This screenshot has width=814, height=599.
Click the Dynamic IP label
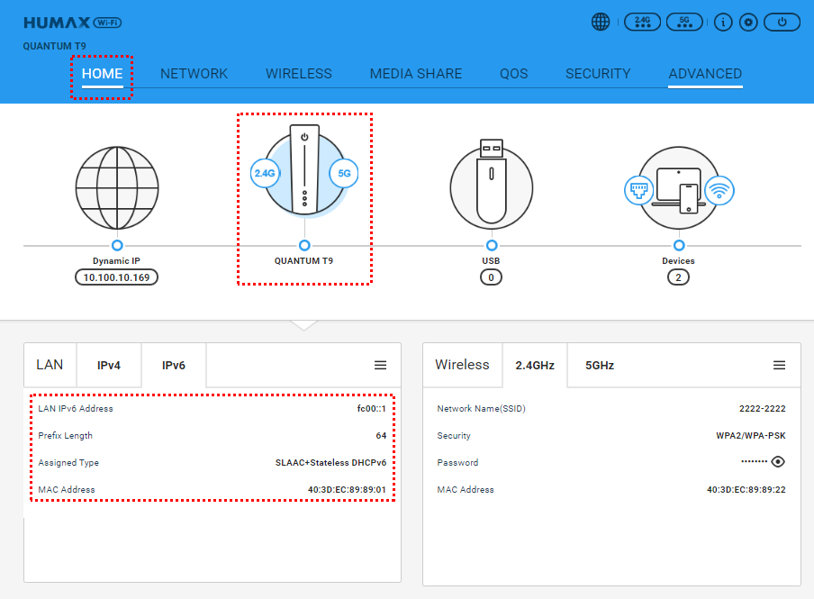[116, 261]
